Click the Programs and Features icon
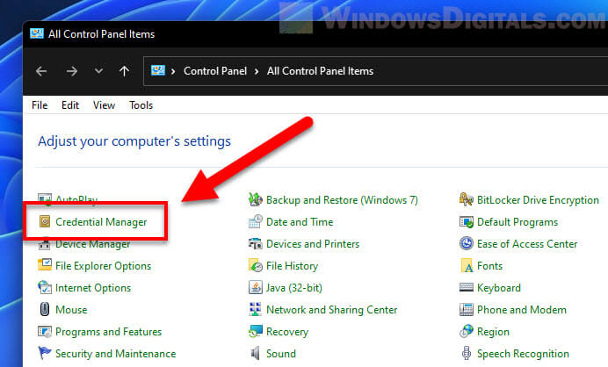This screenshot has height=367, width=608. click(45, 331)
